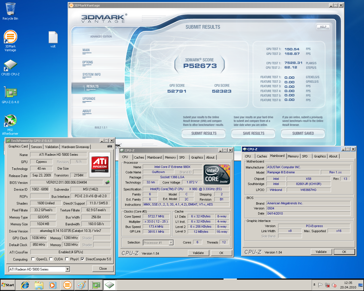This screenshot has height=291, width=364.
Task: Open the volt text file icon
Action: point(53,40)
